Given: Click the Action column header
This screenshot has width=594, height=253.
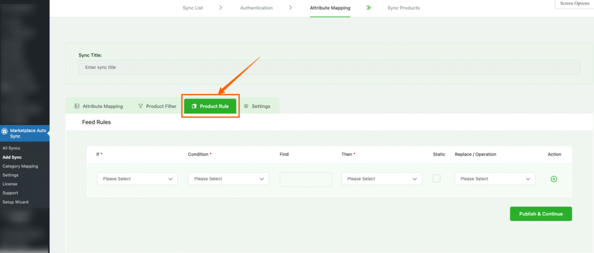Looking at the screenshot, I should click(554, 155).
